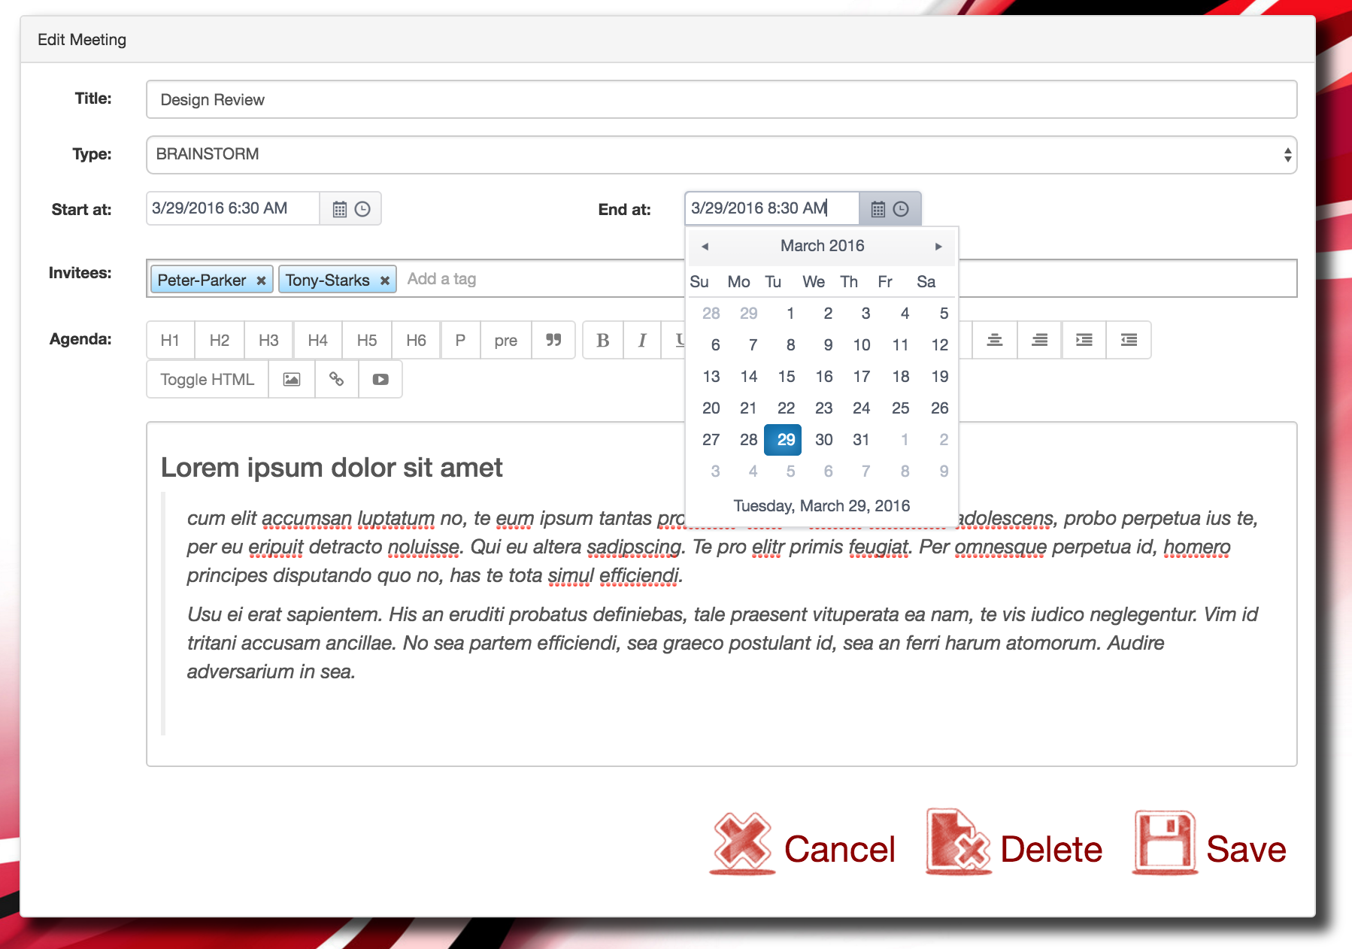Apply pre formatted text style
Viewport: 1352px width, 949px height.
coord(506,340)
